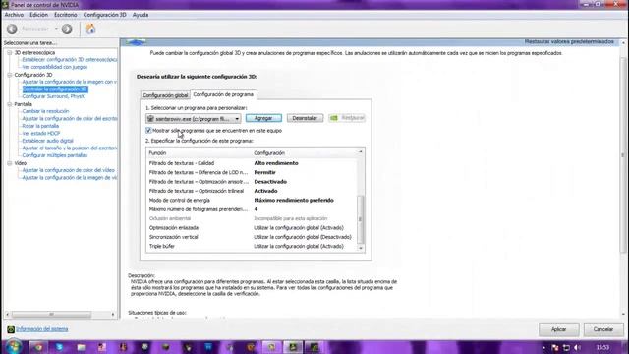Collapse the 3D estereoscópica tree node

(10, 52)
